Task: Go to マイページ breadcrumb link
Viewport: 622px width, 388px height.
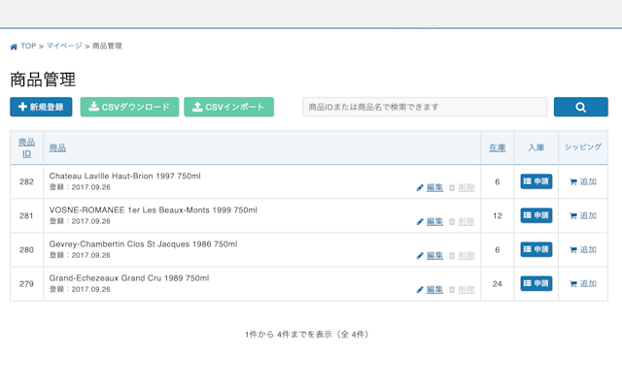Action: (64, 47)
